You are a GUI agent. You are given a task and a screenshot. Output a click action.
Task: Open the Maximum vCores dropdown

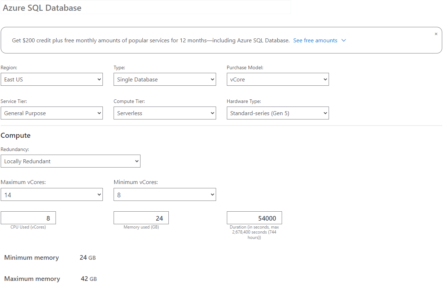click(52, 194)
